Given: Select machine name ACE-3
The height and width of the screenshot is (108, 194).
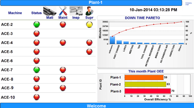Looking at the screenshot, I should 7,34.
